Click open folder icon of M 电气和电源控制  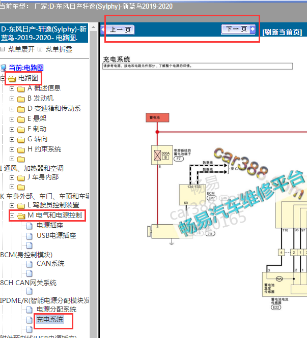click(x=21, y=216)
